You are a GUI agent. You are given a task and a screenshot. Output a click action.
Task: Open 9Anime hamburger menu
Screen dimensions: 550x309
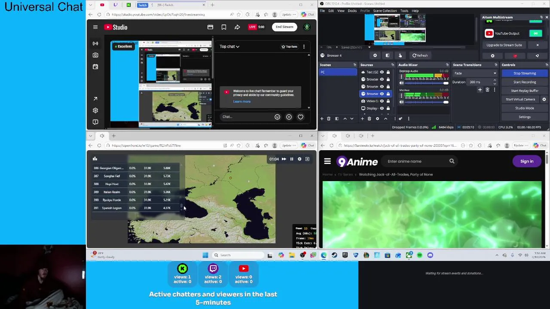click(x=327, y=161)
